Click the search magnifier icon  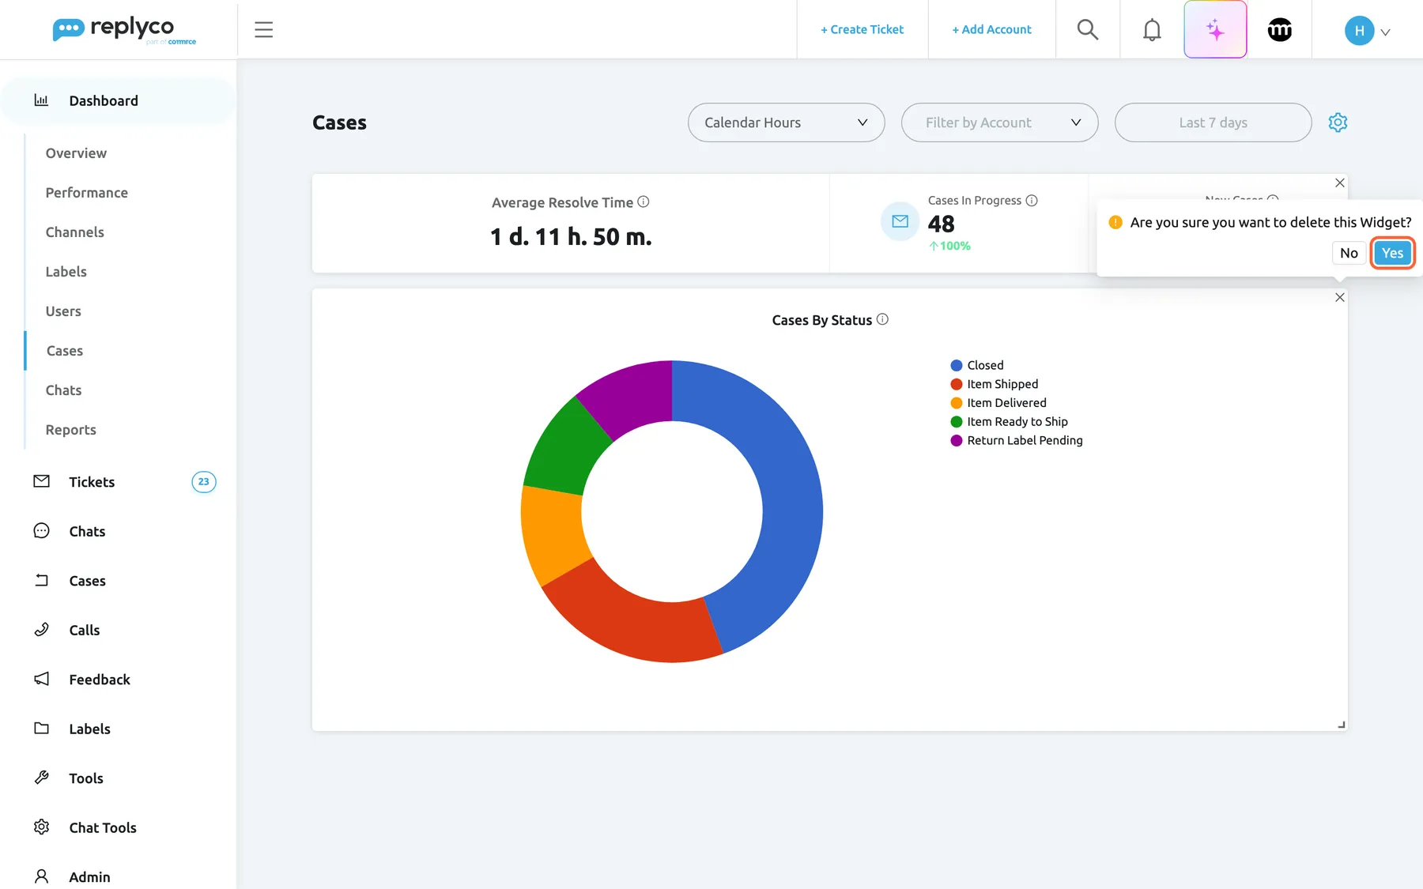click(1088, 29)
